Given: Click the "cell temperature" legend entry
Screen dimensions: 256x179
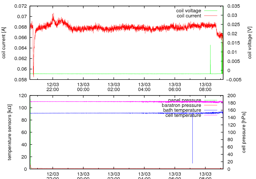Looking at the screenshot, I should [183, 115].
